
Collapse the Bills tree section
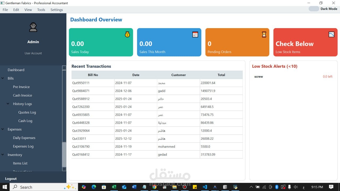[x=3, y=78]
